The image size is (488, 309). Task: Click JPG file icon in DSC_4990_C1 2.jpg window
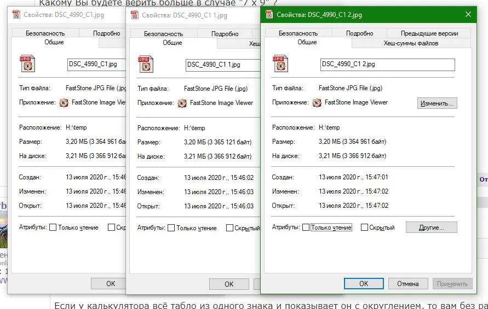[280, 64]
